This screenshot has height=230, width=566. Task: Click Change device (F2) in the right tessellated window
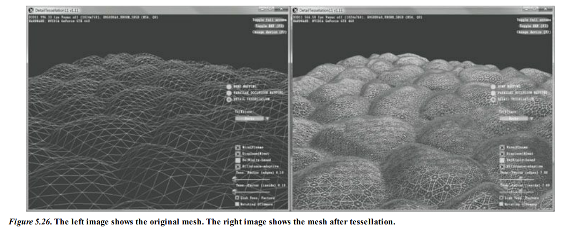[x=534, y=32]
